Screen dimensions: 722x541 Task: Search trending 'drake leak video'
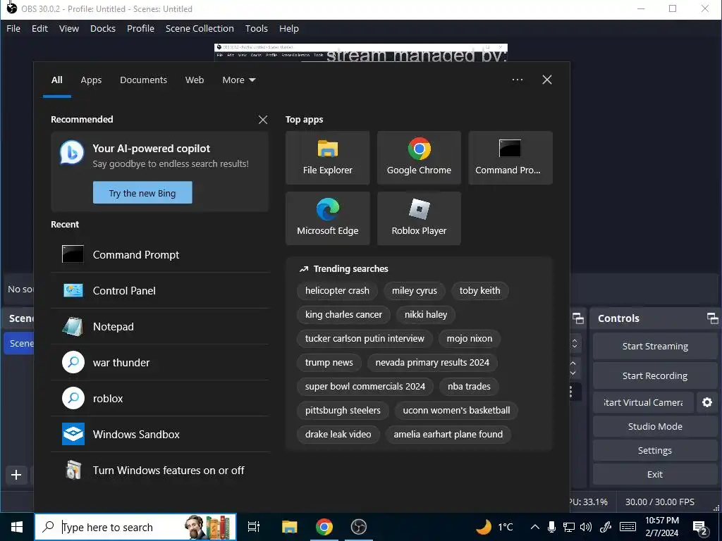point(338,434)
